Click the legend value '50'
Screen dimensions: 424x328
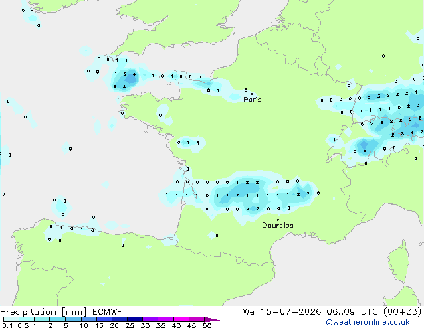click(x=207, y=325)
